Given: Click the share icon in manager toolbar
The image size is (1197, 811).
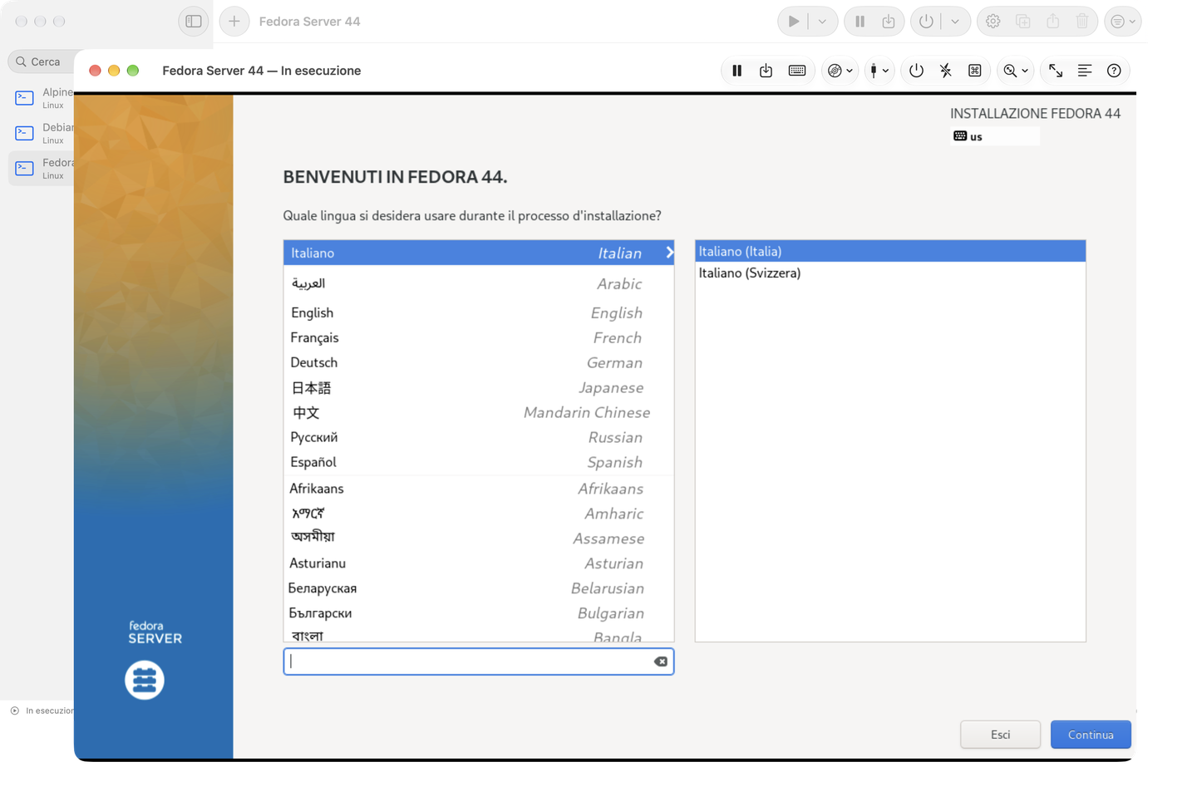Looking at the screenshot, I should pos(1052,22).
